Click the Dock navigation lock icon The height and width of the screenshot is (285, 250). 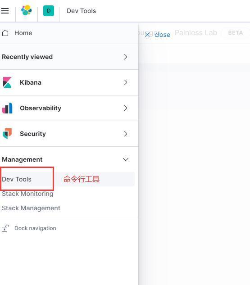click(5, 228)
